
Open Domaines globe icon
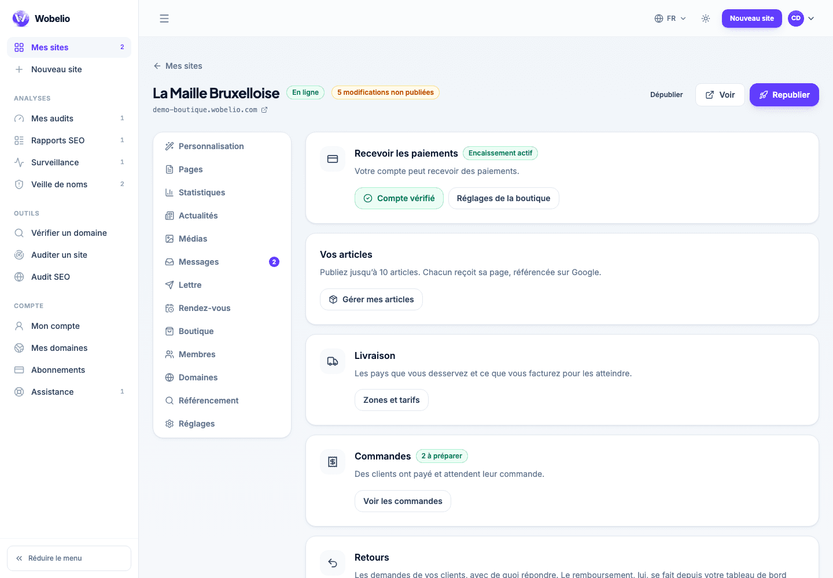pyautogui.click(x=169, y=377)
